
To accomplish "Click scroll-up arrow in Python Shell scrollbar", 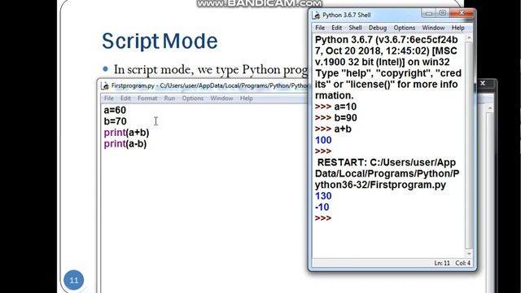I will click(469, 38).
